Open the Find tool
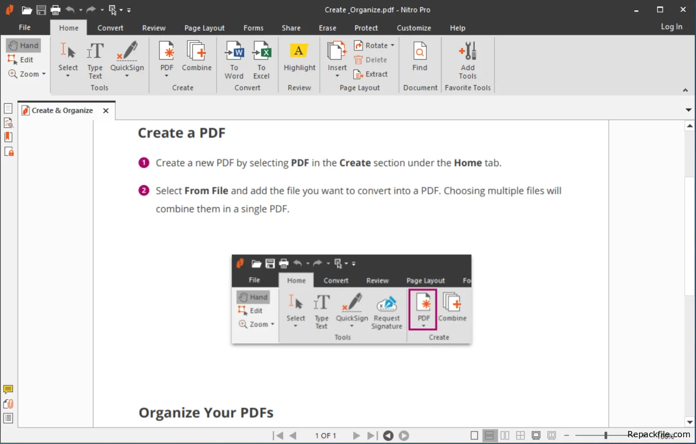This screenshot has width=696, height=444. [420, 57]
